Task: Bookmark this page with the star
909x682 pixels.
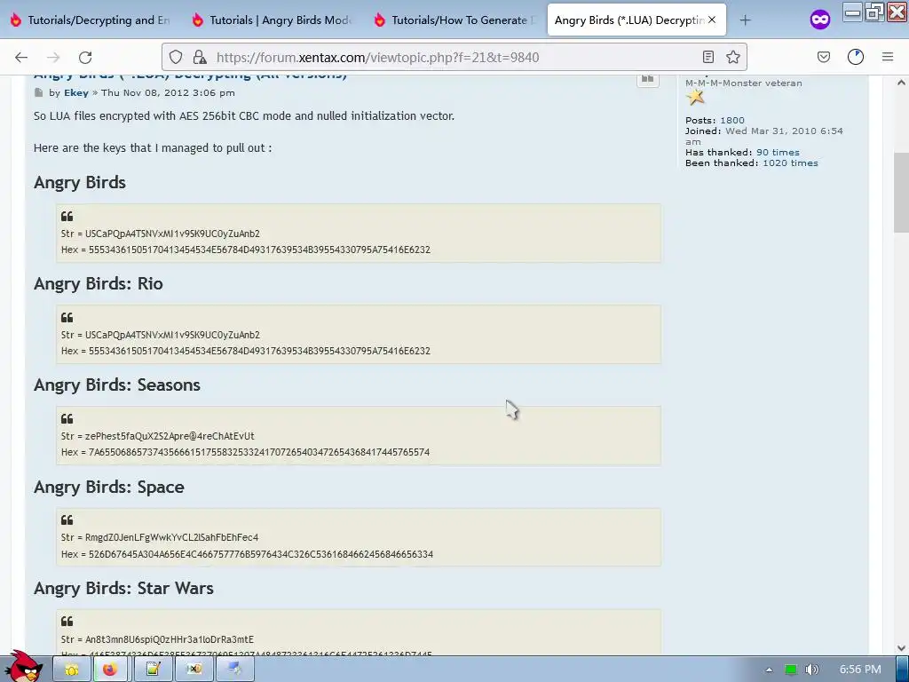Action: click(x=732, y=57)
